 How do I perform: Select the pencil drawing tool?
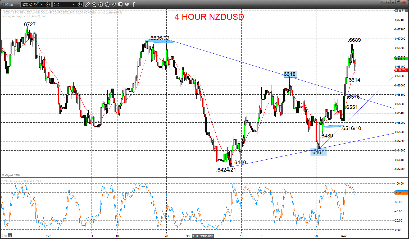click(x=87, y=4)
